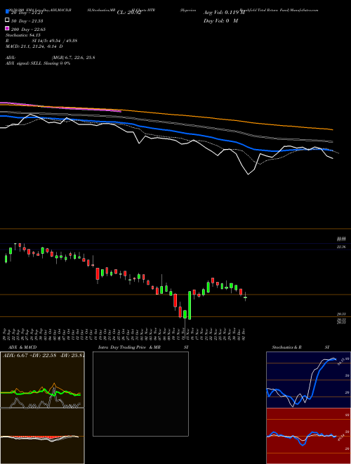Click the '(MGR) 6.7, 22.6, 25.8' ADX values

pos(73,58)
